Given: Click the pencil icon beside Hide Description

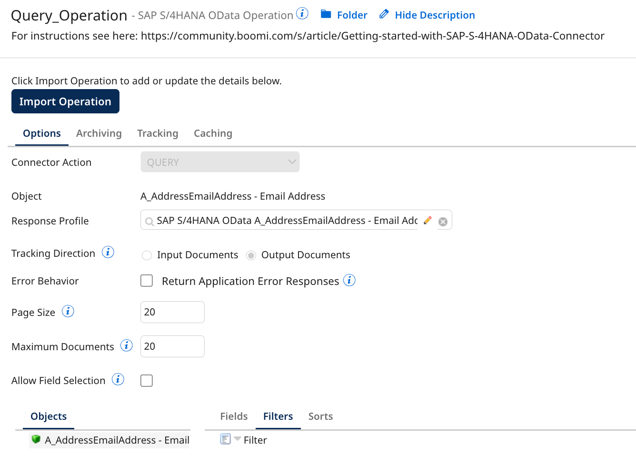Looking at the screenshot, I should tap(384, 14).
